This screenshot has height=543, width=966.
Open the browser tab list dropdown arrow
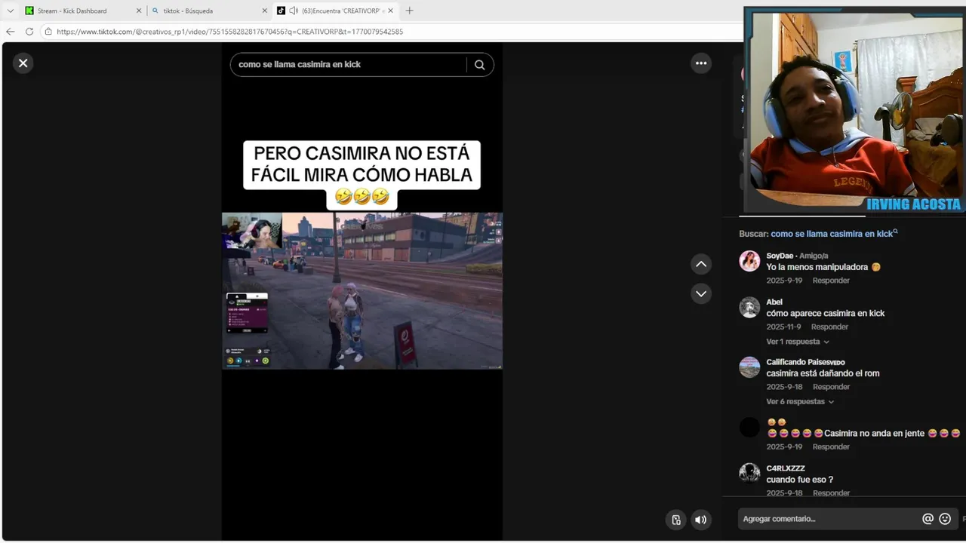[10, 11]
